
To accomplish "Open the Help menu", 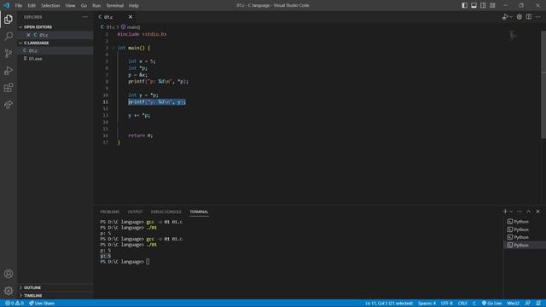I will point(134,5).
